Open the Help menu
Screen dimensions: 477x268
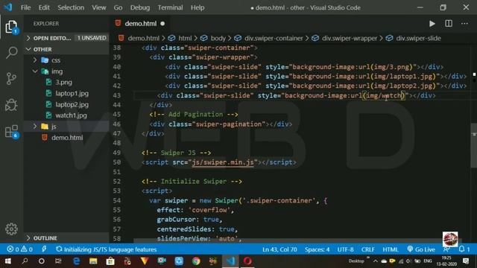point(198,7)
